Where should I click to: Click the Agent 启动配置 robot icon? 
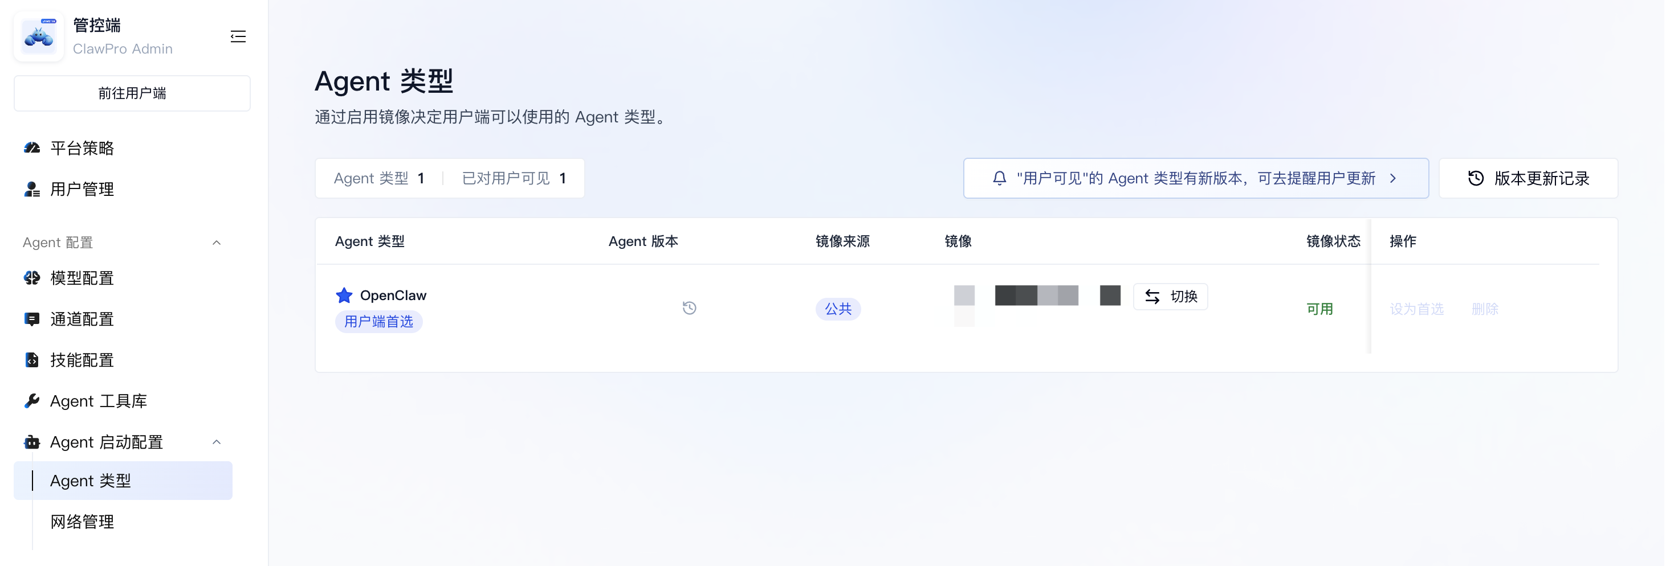click(x=32, y=442)
